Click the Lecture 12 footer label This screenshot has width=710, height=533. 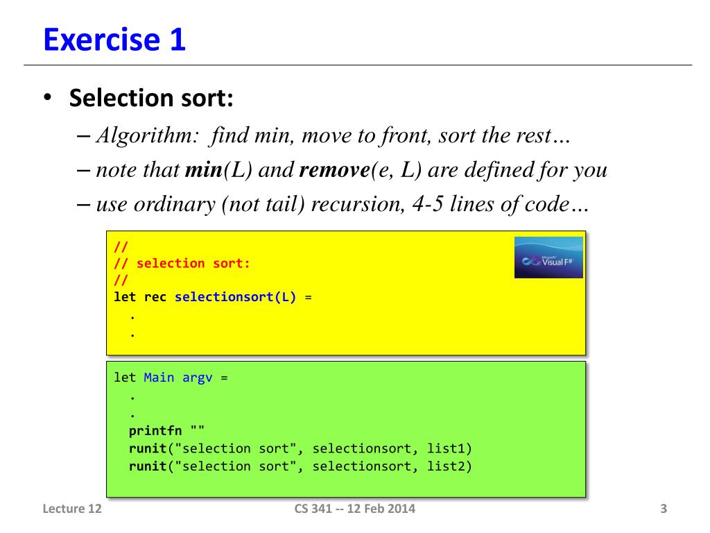(72, 509)
